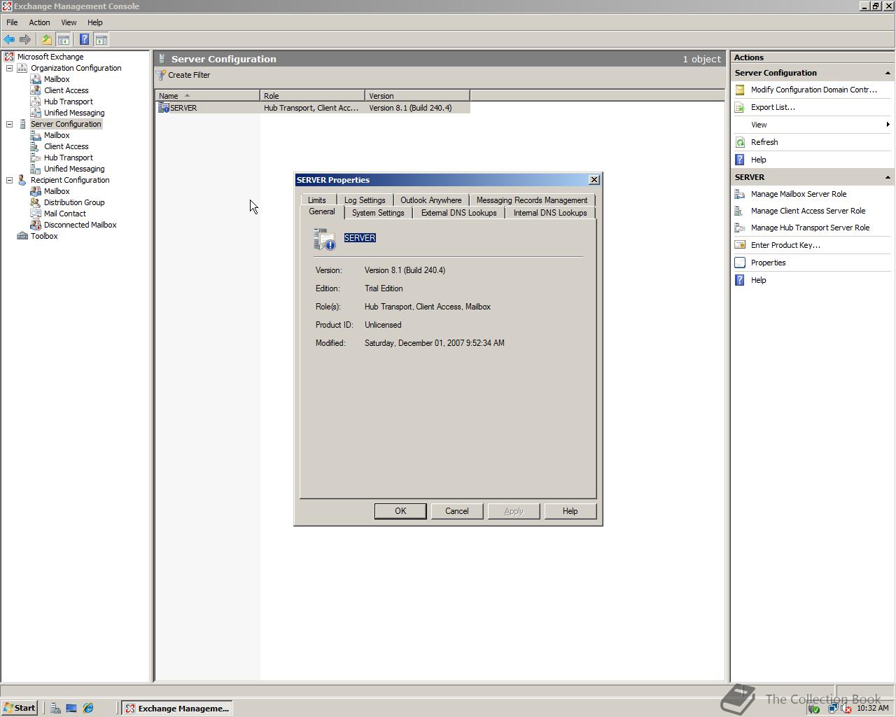Switch to the Messaging Records Management tab
896x717 pixels.
coord(532,200)
